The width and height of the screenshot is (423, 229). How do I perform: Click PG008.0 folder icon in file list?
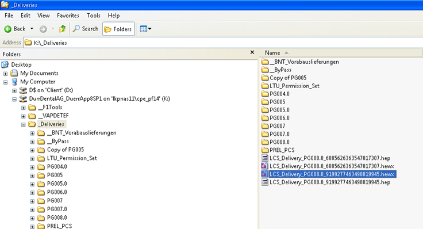pyautogui.click(x=265, y=142)
